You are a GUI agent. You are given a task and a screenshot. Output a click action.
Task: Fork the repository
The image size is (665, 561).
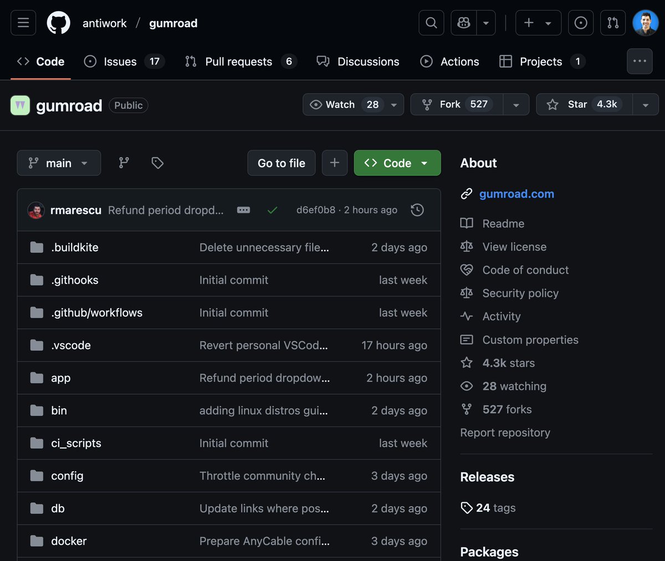pos(457,105)
